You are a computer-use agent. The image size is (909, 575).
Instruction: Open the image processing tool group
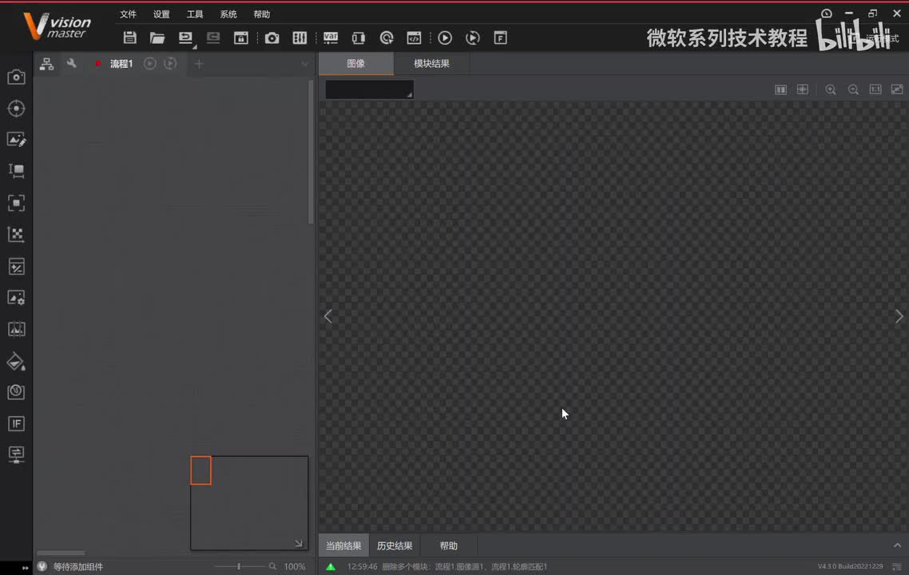click(16, 298)
